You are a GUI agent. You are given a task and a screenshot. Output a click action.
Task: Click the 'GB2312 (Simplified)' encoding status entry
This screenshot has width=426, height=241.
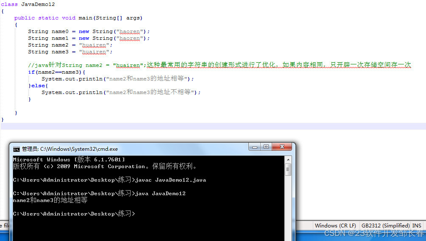(x=385, y=225)
